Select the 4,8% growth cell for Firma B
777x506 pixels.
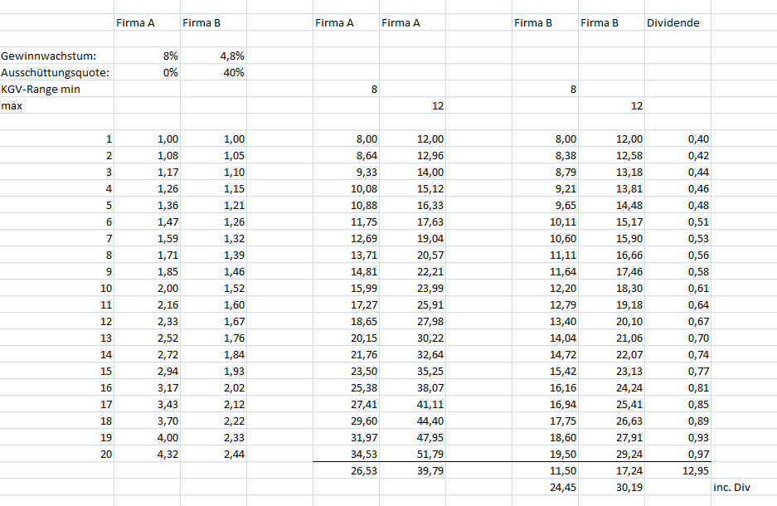tap(214, 56)
